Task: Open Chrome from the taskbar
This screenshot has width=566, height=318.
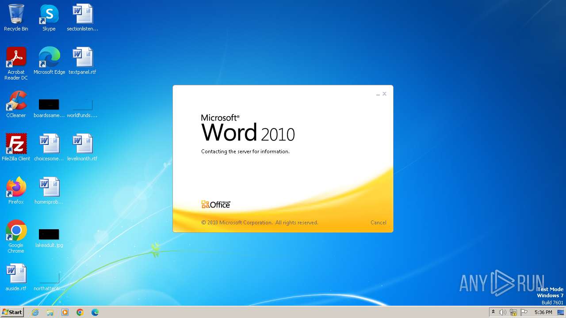Action: point(80,312)
